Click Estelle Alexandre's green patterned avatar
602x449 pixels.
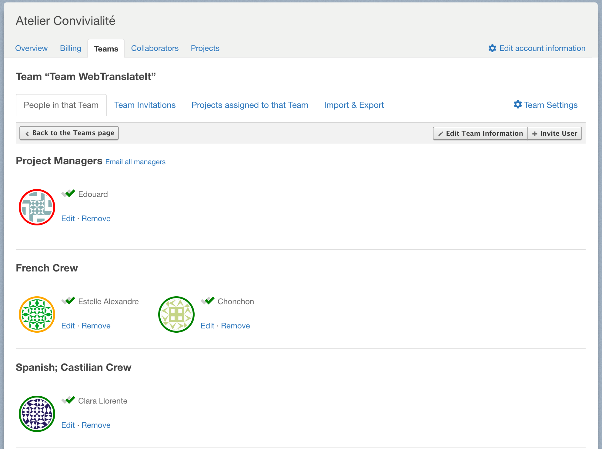(37, 314)
